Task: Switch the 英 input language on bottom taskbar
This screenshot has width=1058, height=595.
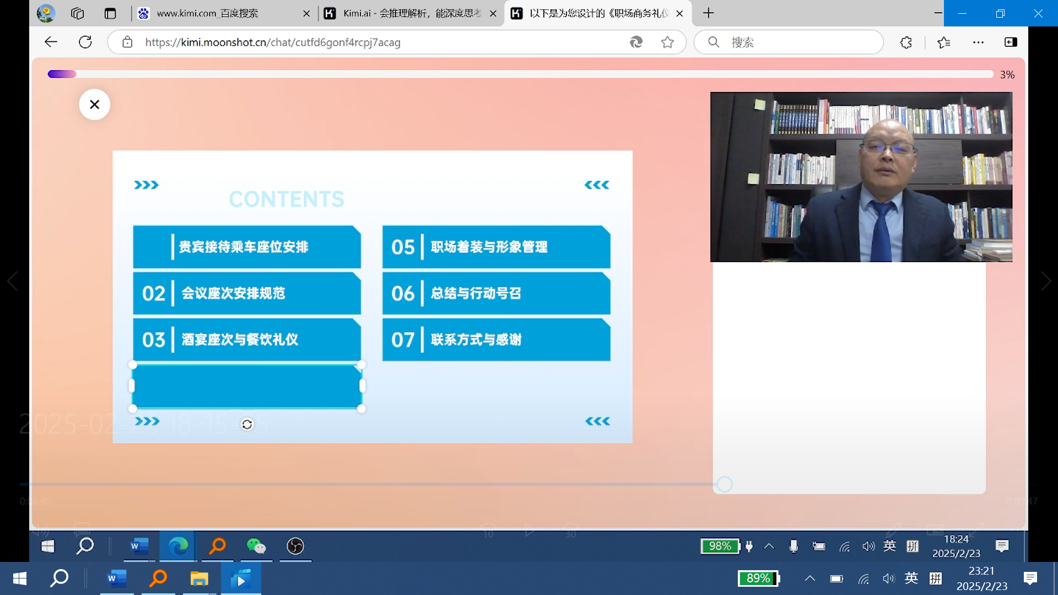Action: pyautogui.click(x=911, y=578)
